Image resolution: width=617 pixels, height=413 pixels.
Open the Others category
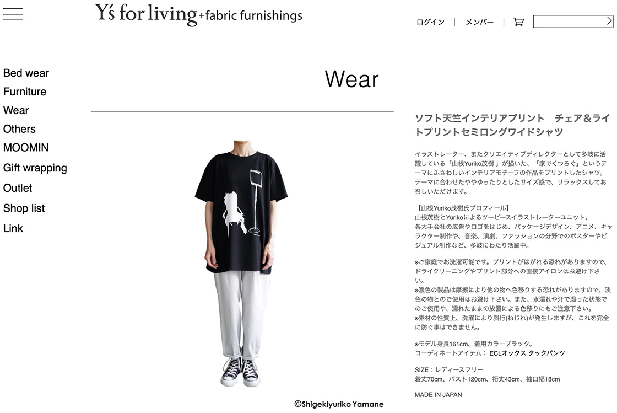[x=19, y=129]
